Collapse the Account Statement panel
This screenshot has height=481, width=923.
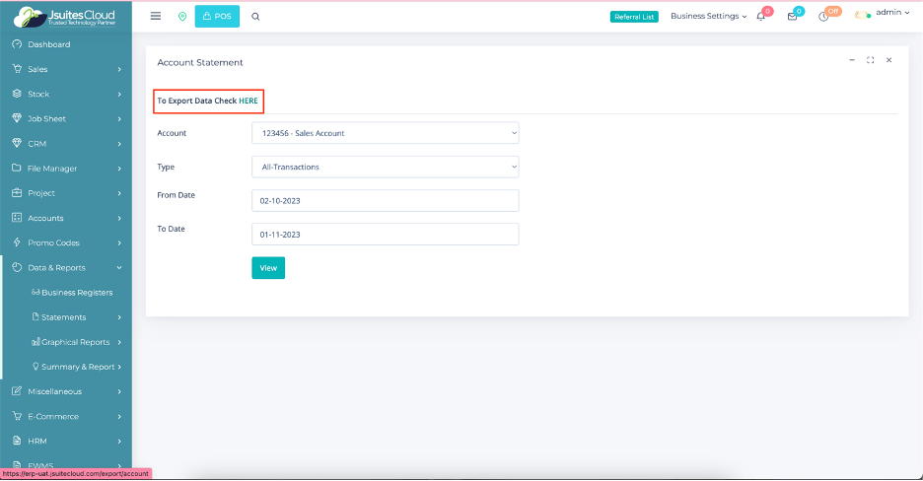click(x=852, y=60)
